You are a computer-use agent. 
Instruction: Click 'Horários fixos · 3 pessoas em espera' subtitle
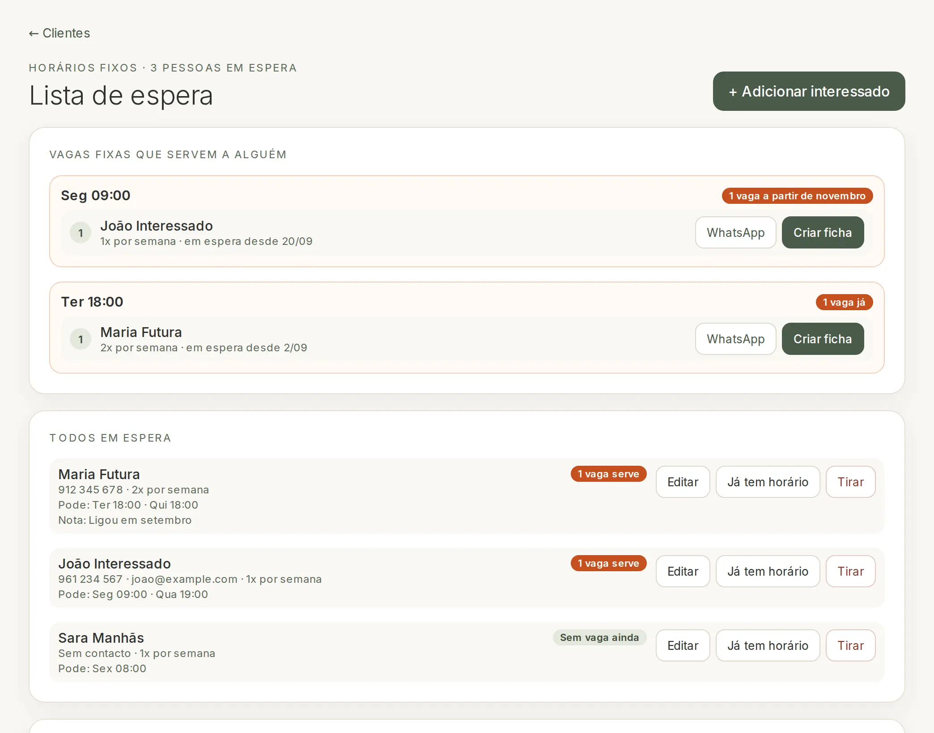point(163,68)
